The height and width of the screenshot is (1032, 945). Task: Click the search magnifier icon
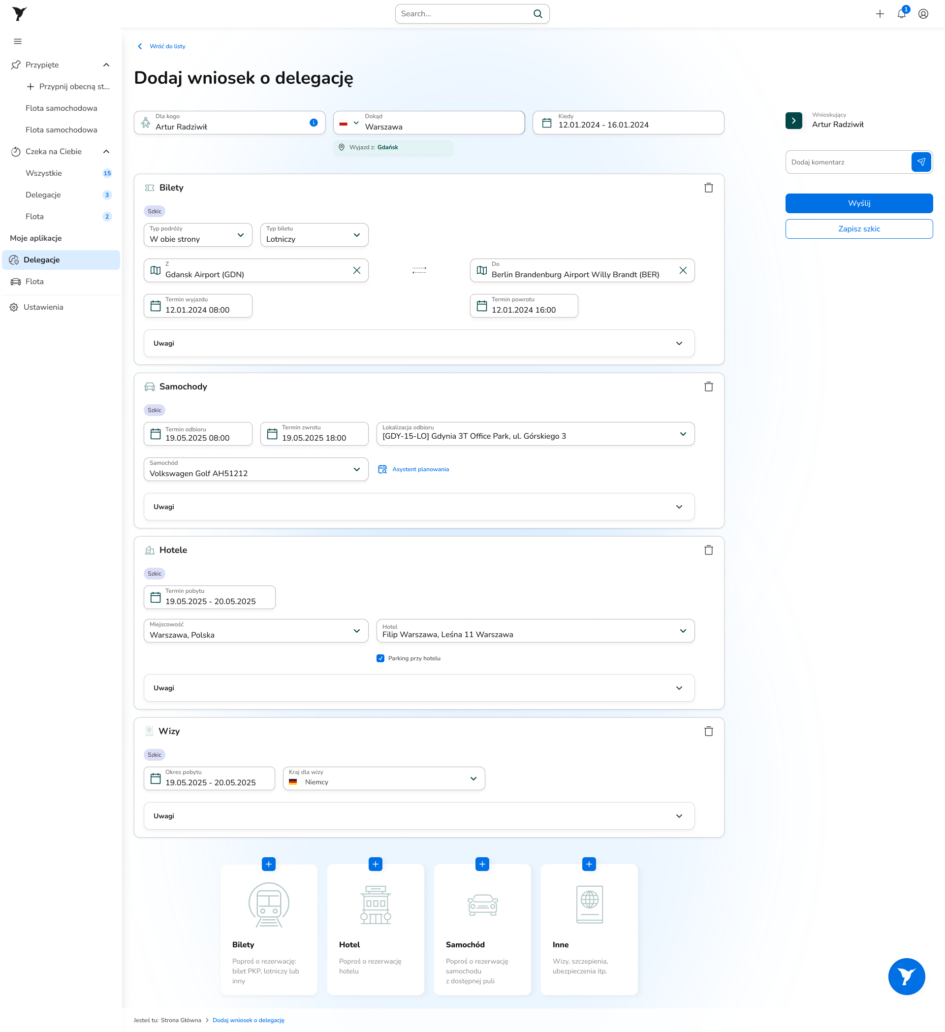tap(538, 14)
